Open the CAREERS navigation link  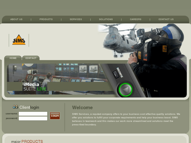tap(136, 19)
